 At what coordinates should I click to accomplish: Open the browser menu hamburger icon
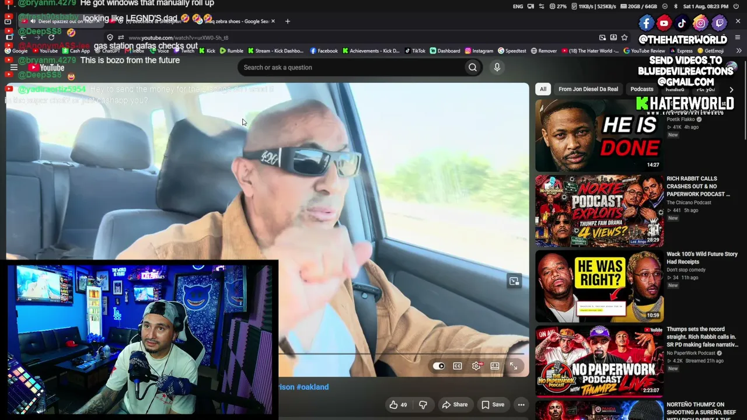pyautogui.click(x=738, y=37)
